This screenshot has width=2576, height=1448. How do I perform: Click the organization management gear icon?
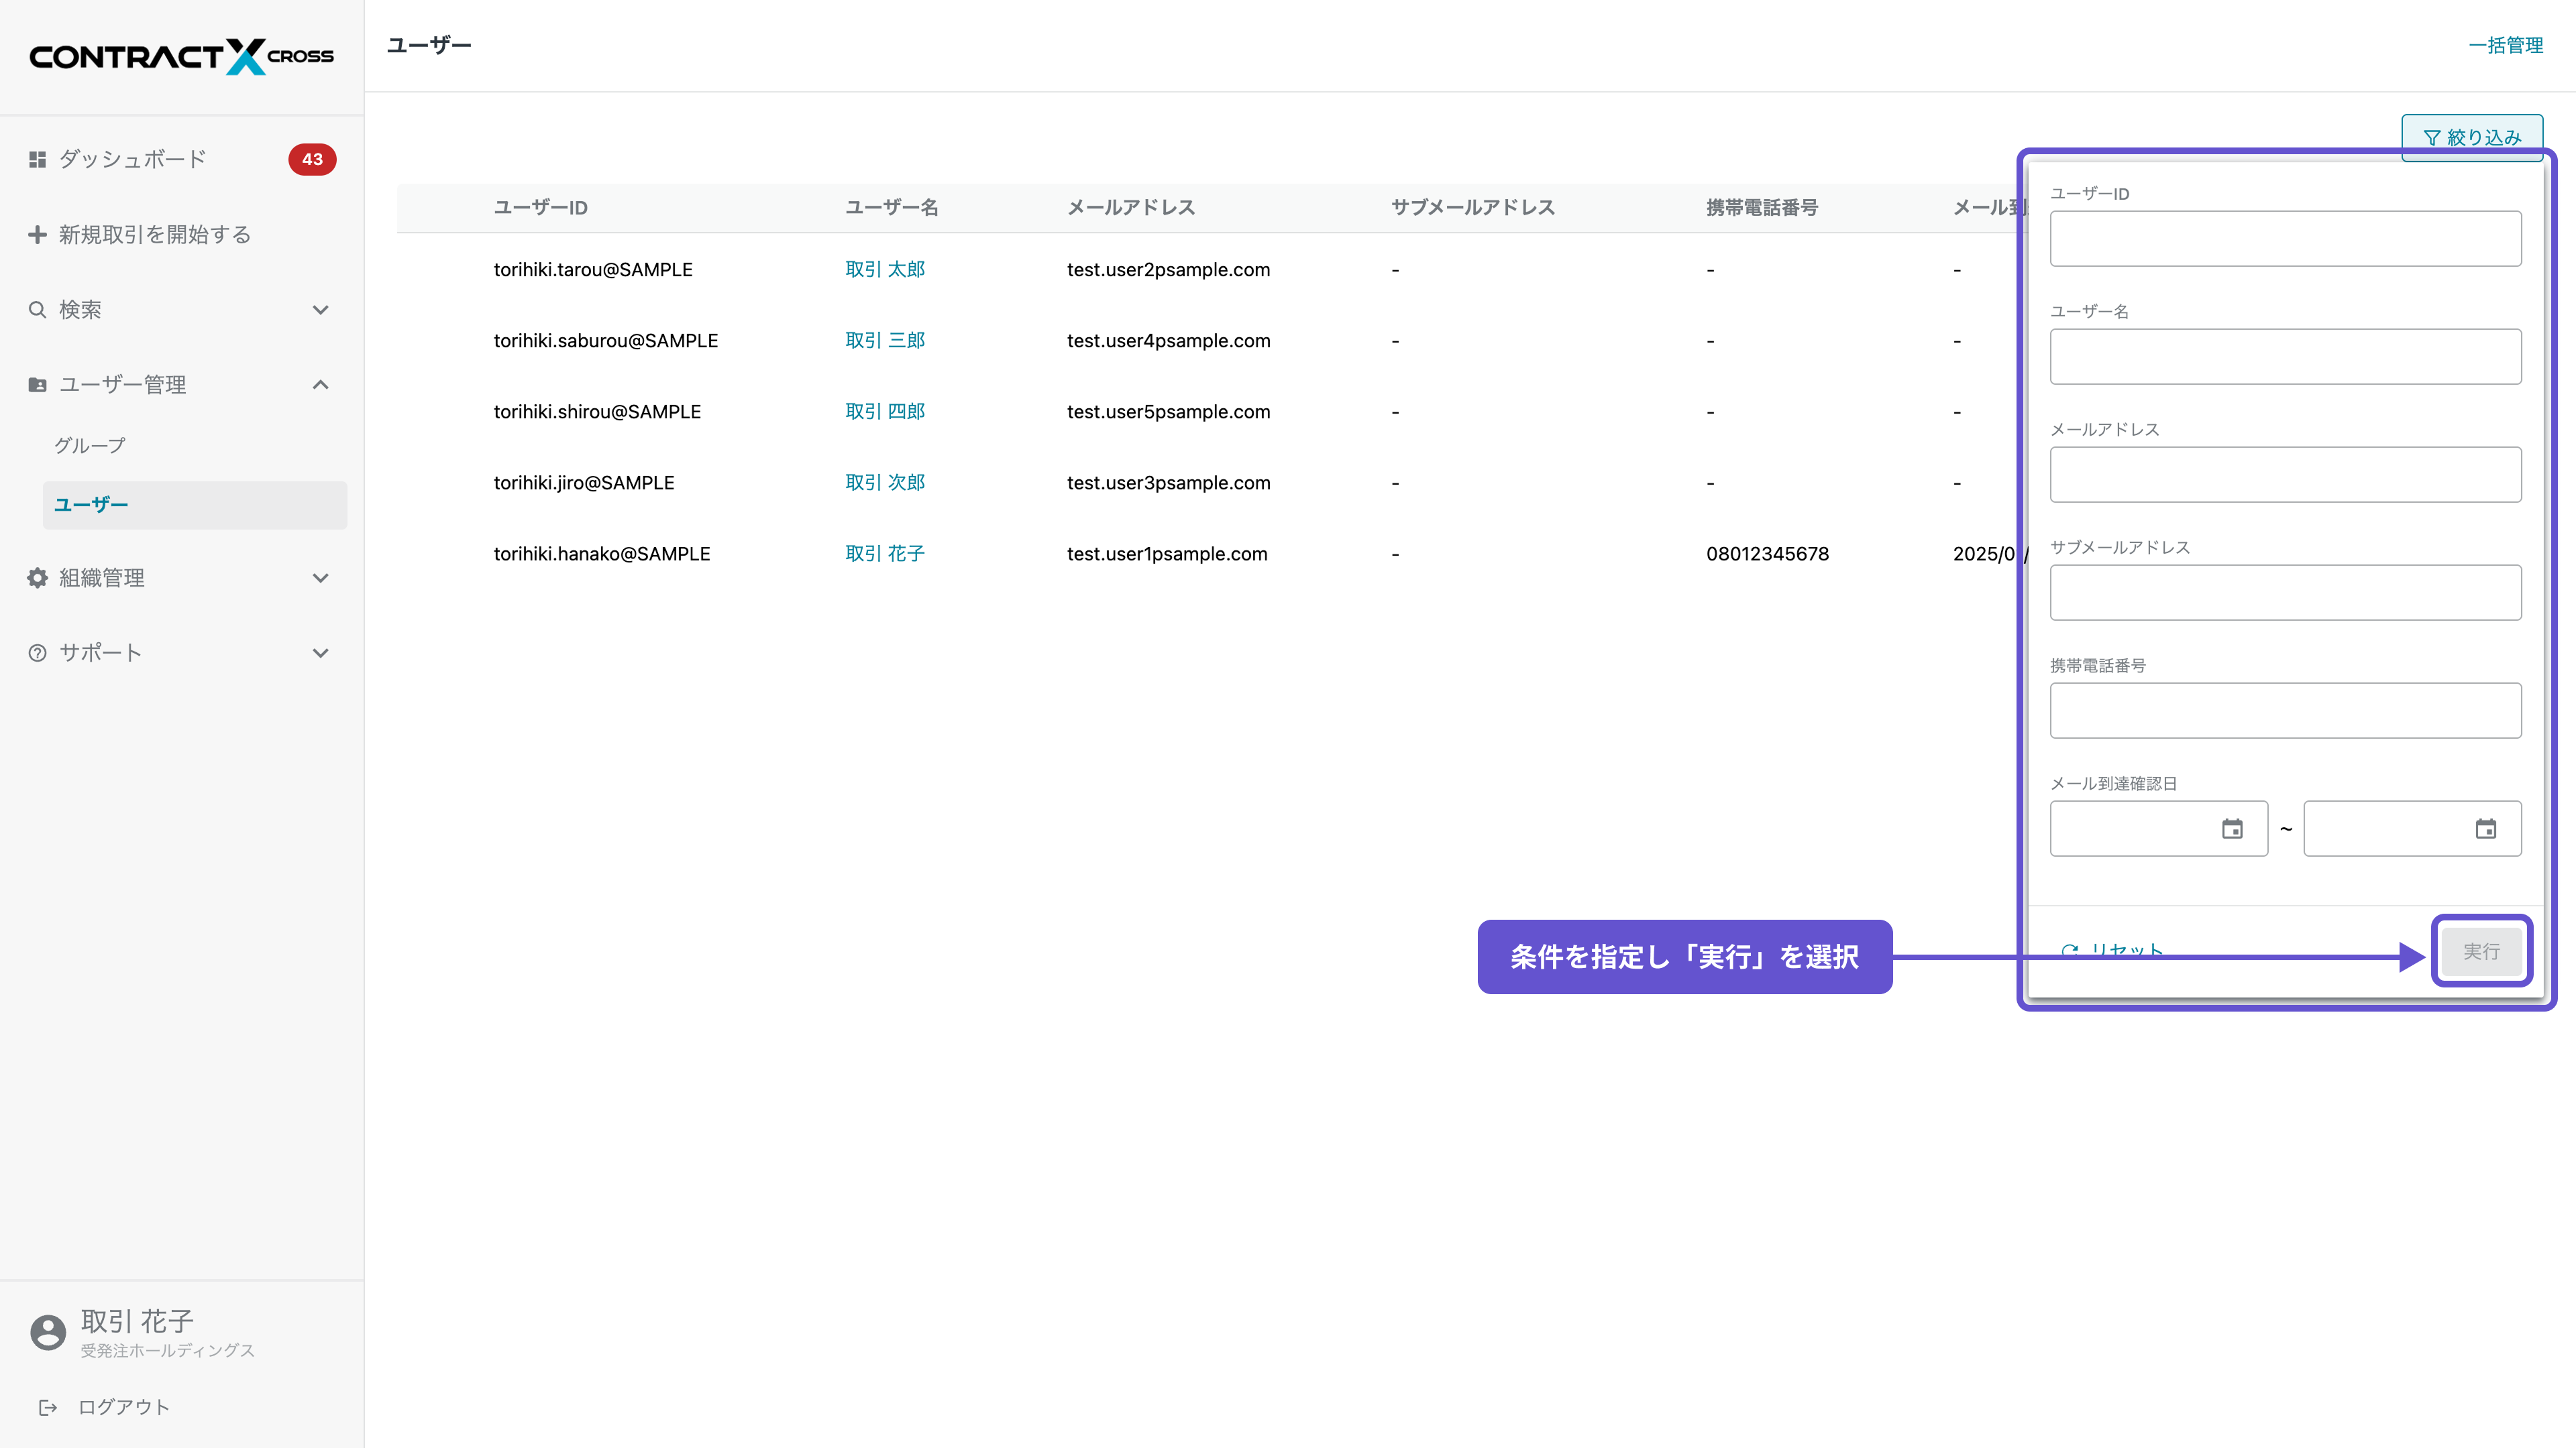point(37,578)
